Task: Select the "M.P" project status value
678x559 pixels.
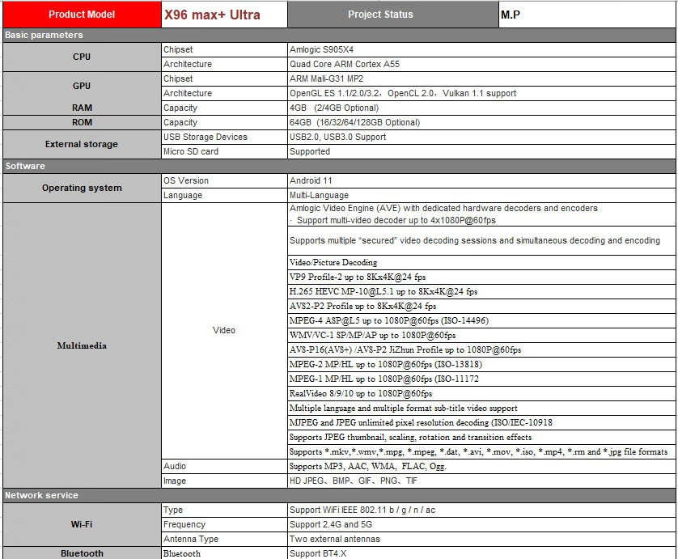Action: (x=587, y=15)
